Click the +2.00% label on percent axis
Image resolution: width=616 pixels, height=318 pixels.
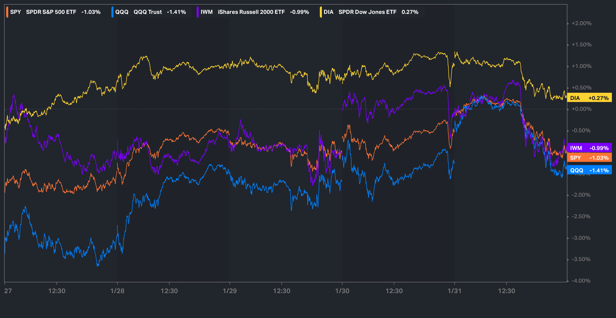point(581,23)
